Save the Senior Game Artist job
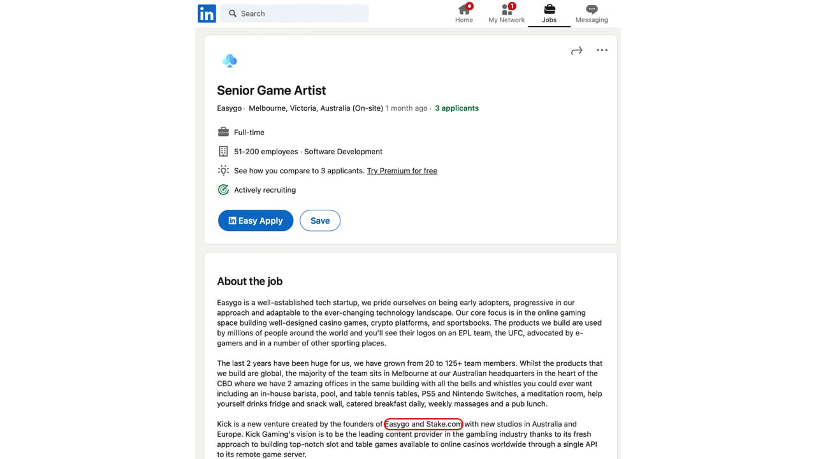This screenshot has height=459, width=816. 320,221
